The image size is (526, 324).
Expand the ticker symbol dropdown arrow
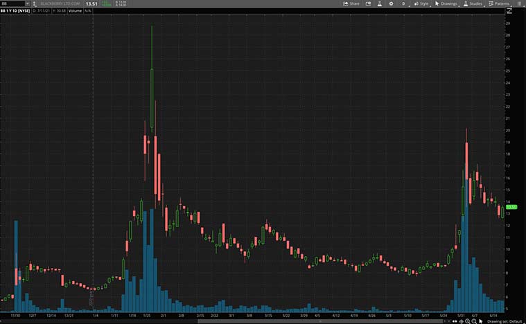coord(28,3)
